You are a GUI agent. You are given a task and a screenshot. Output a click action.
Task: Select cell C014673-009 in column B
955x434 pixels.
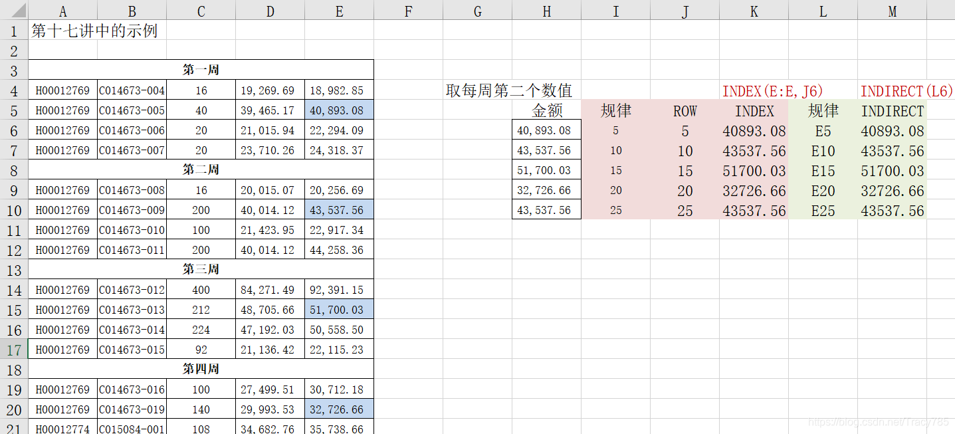click(x=132, y=210)
